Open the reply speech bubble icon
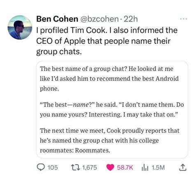This screenshot has width=195, height=186. [x=41, y=168]
